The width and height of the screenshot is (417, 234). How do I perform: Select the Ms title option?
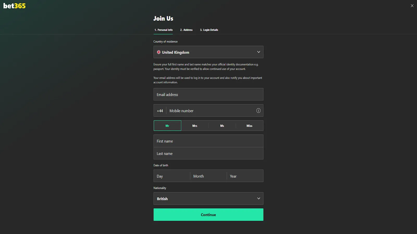pyautogui.click(x=222, y=126)
